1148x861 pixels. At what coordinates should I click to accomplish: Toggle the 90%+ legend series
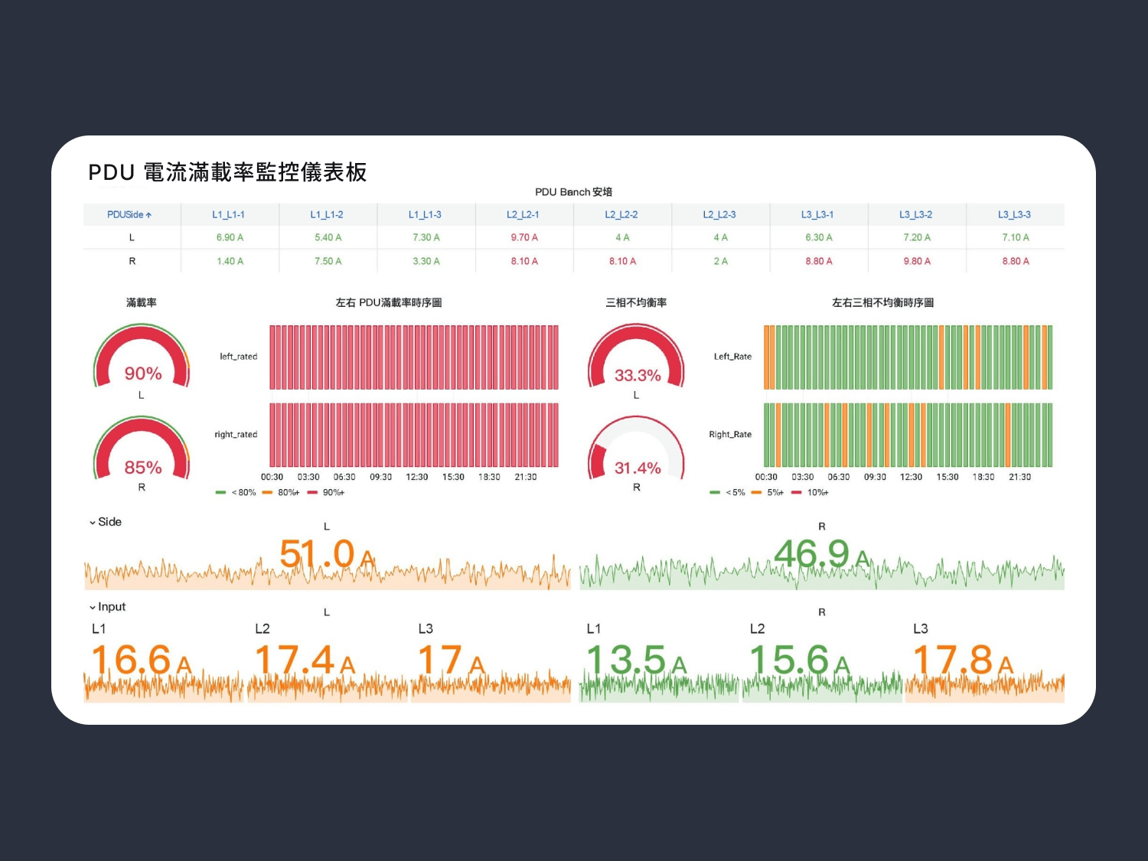[327, 493]
